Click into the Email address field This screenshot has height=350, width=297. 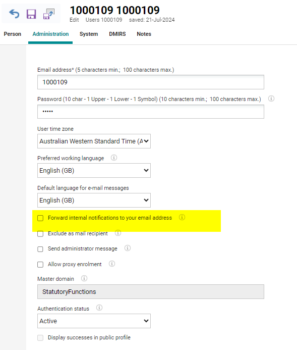151,82
